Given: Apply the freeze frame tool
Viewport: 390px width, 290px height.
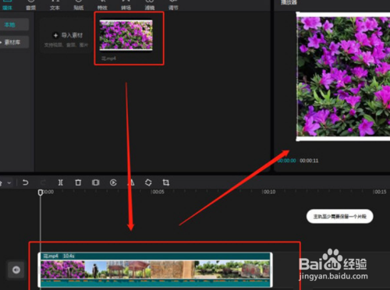Looking at the screenshot, I should click(95, 182).
